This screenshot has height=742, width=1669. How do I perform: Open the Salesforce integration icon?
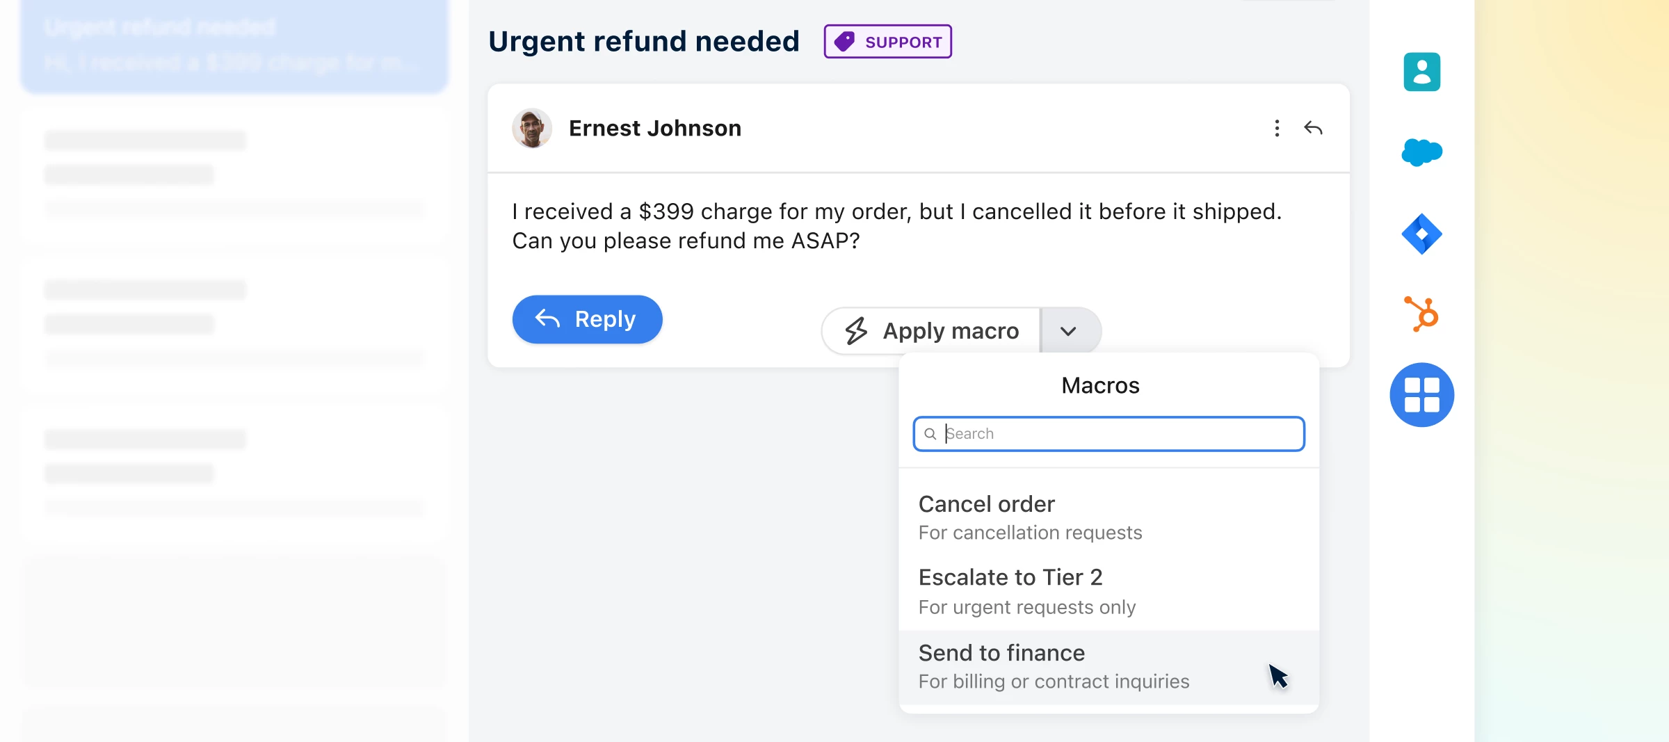[1422, 153]
